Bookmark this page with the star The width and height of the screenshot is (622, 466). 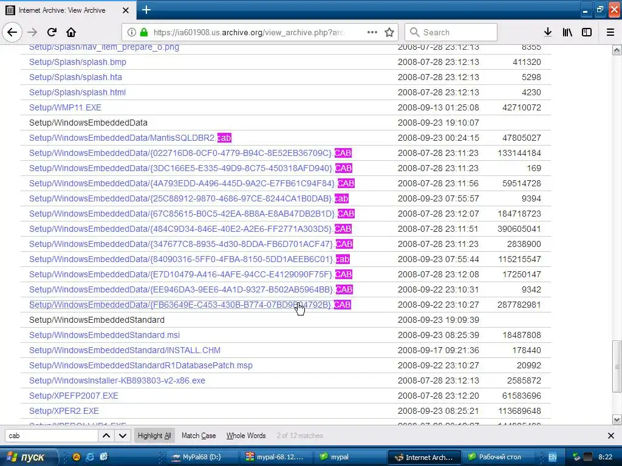[389, 32]
